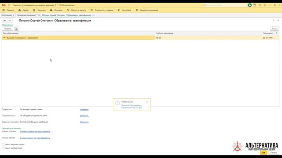Click the 1C logo icon
This screenshot has width=282, height=158.
pos(4,5)
